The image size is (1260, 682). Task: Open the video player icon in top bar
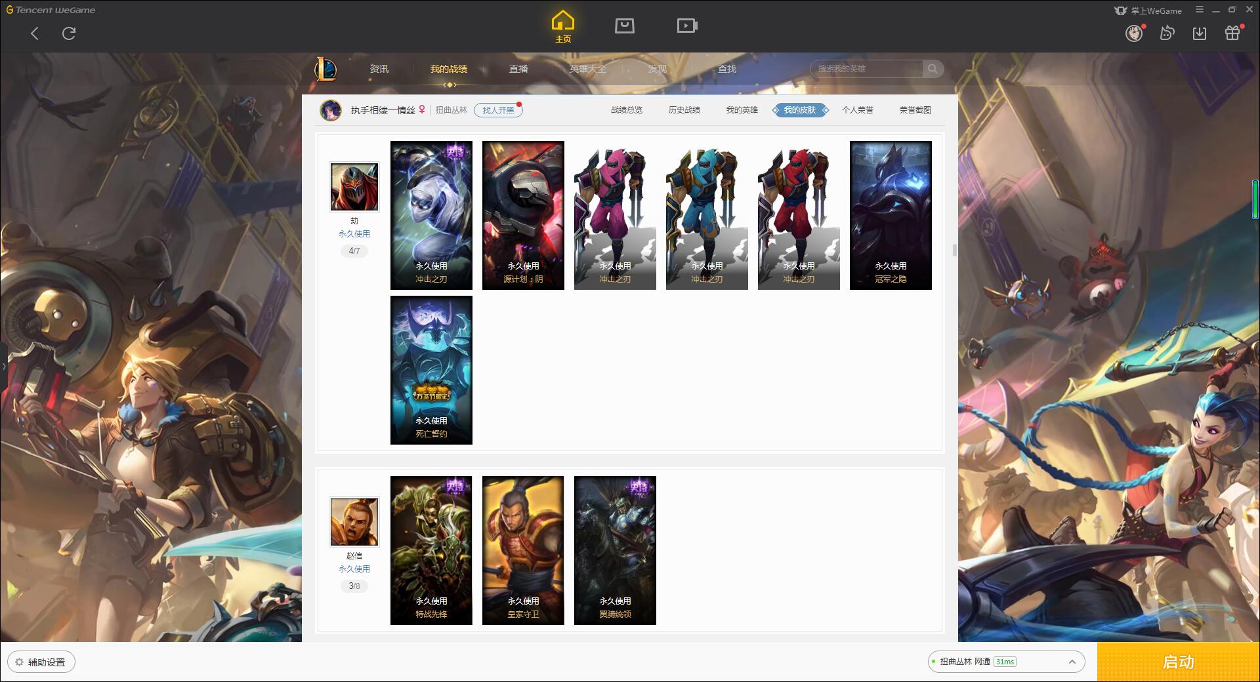(x=687, y=26)
